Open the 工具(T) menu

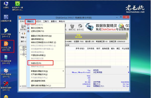[x=46, y=21]
